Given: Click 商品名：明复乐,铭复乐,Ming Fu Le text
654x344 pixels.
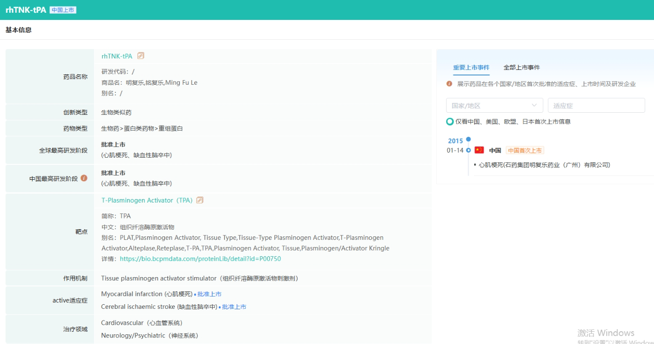Looking at the screenshot, I should (x=149, y=82).
